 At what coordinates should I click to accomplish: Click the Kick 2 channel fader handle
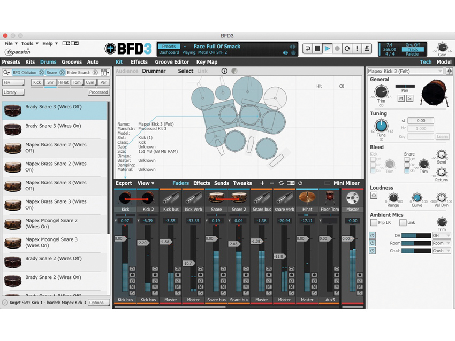point(143,243)
